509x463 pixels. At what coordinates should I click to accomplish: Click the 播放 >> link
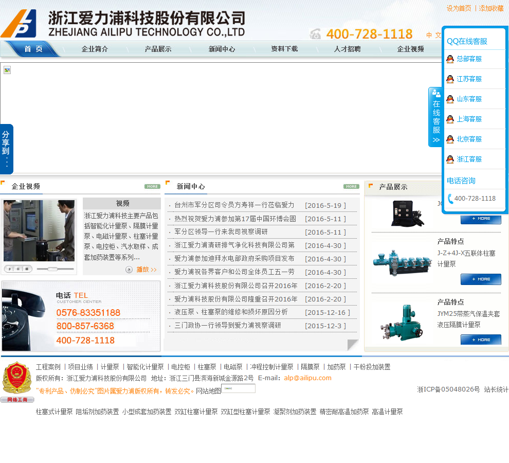[x=147, y=270]
